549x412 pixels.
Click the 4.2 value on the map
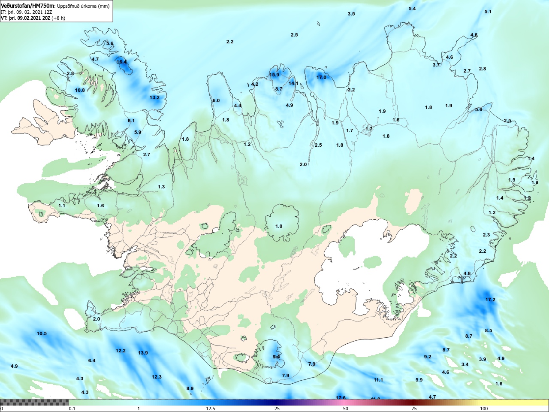(255, 84)
